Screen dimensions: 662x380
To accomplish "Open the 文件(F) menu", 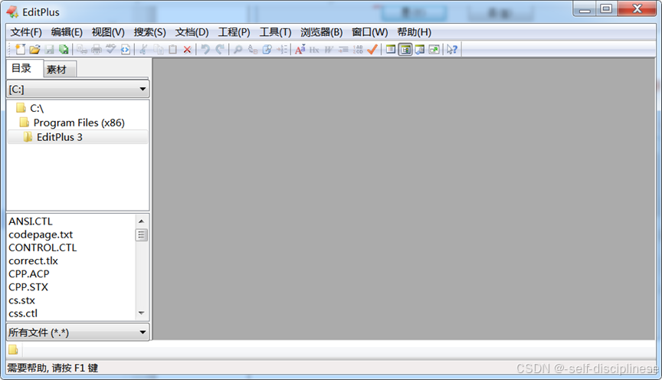I will (26, 32).
